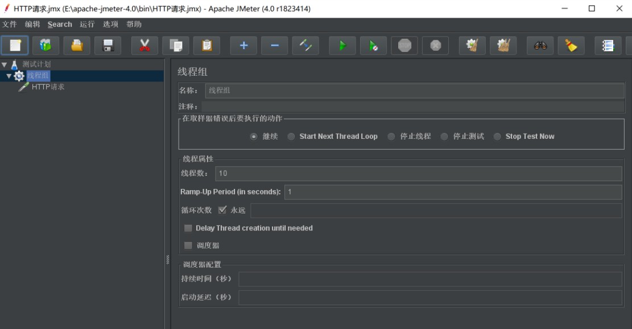Save the test plan with floppy icon

(x=108, y=45)
